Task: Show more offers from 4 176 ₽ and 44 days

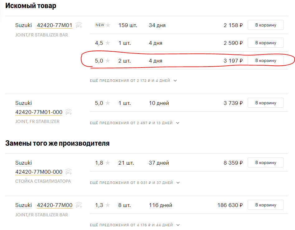Action: 135,225
